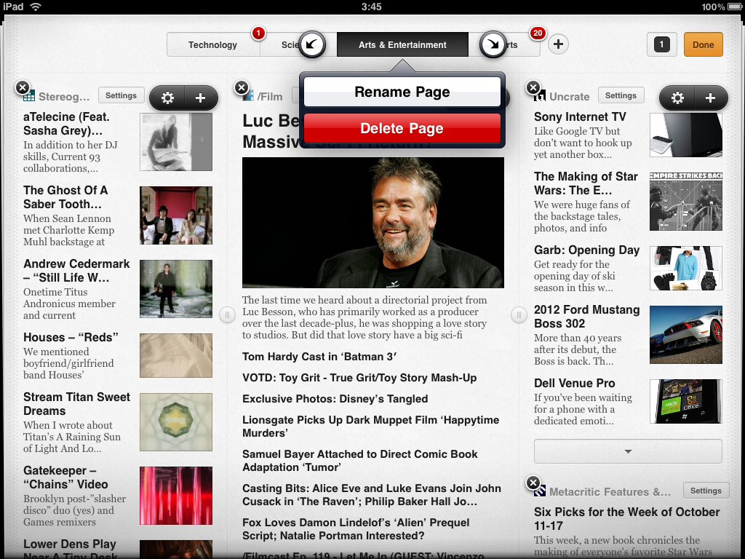Read 'Tom Hardy Cast in Batman 3'
This screenshot has height=559, width=745.
click(319, 357)
